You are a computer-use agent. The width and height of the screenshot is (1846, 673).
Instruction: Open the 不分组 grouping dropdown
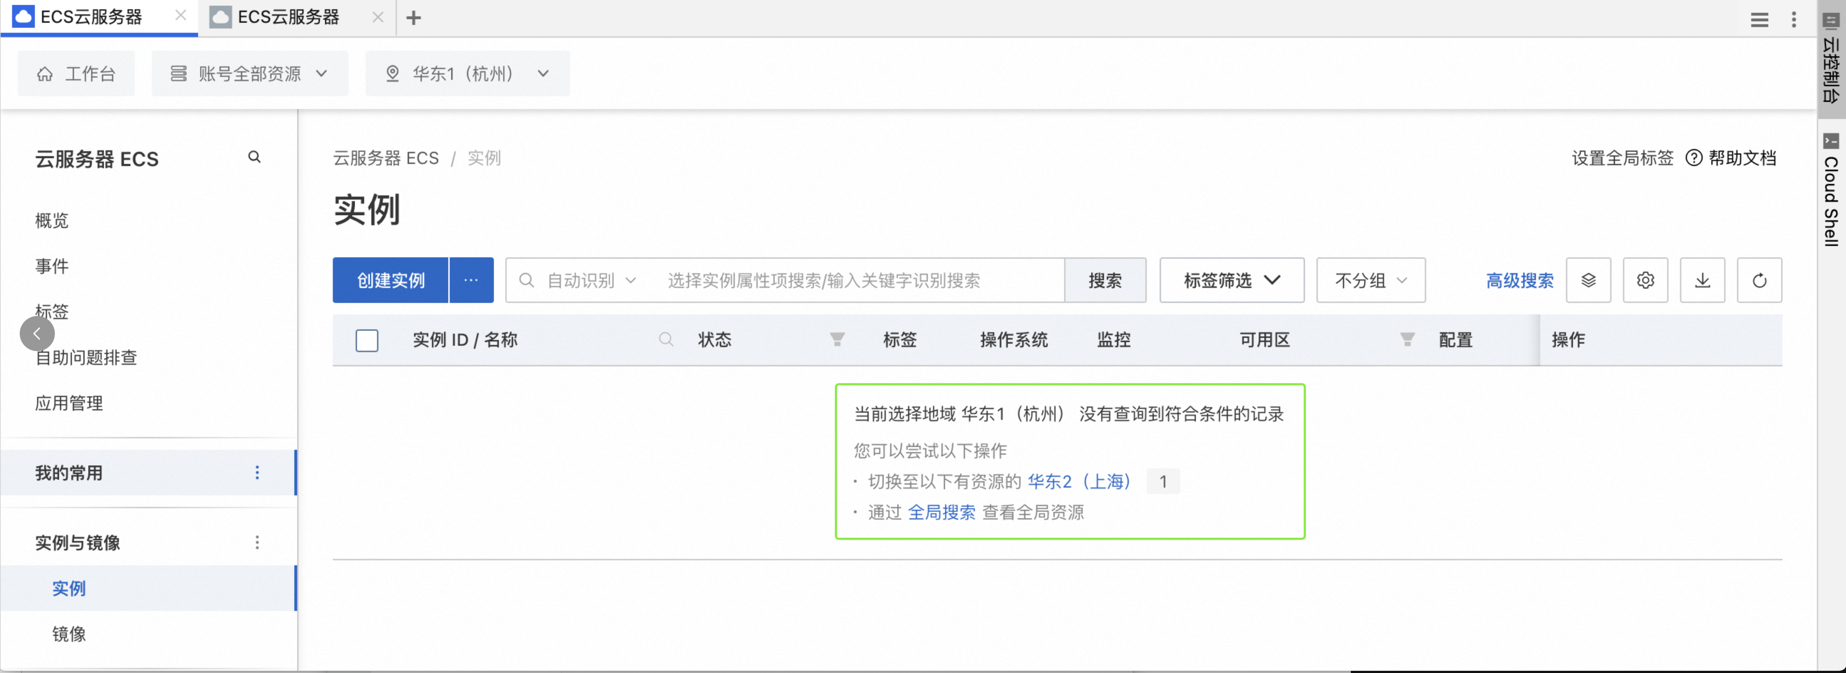(x=1370, y=280)
